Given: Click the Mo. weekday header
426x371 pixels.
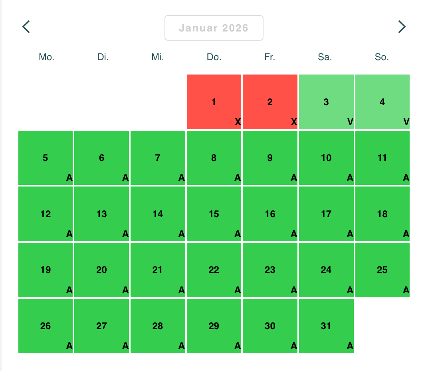Looking at the screenshot, I should tap(47, 57).
